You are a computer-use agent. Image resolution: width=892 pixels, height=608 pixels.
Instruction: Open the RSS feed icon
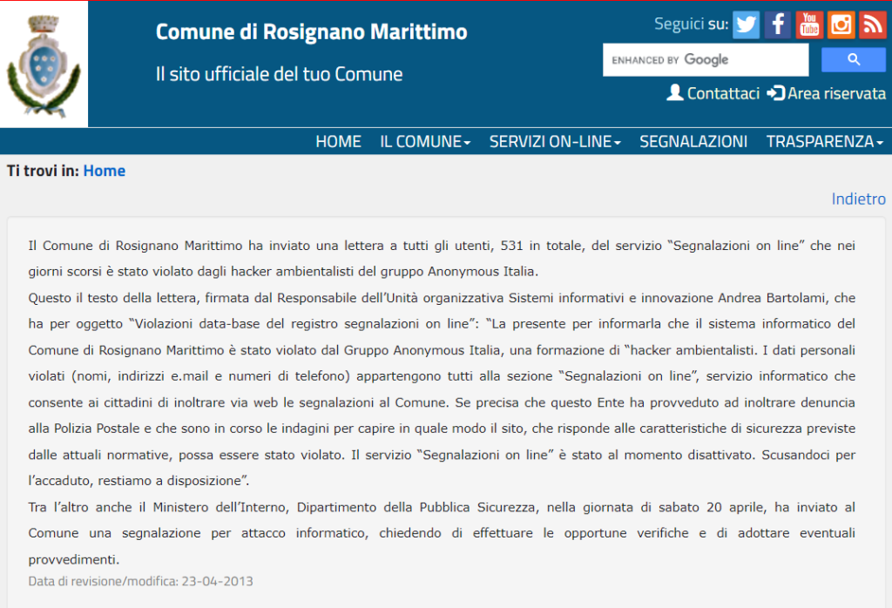tap(872, 24)
